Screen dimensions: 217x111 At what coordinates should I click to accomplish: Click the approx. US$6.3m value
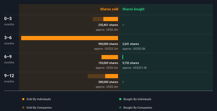107,30
